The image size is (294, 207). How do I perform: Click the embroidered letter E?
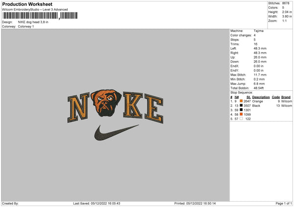(154, 109)
